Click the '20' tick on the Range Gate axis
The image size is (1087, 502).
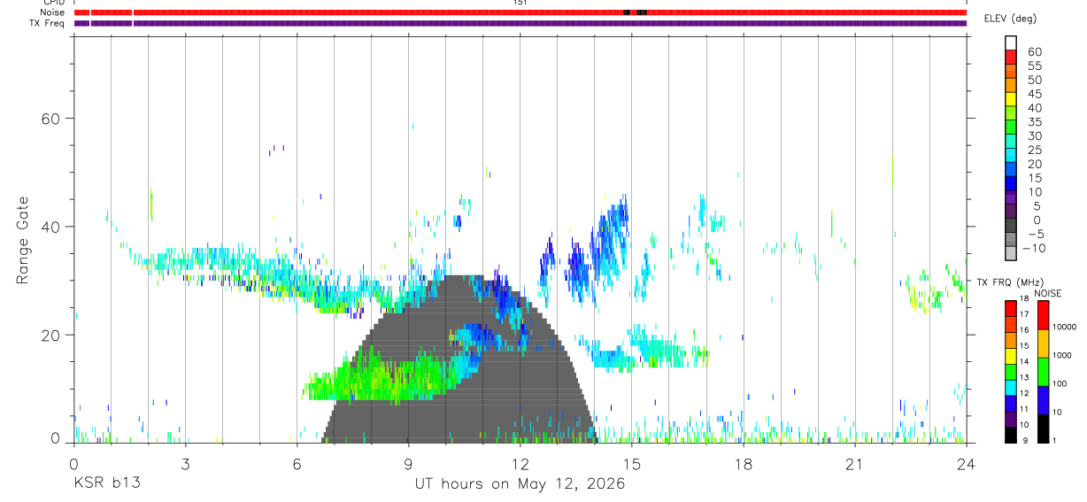coord(51,336)
